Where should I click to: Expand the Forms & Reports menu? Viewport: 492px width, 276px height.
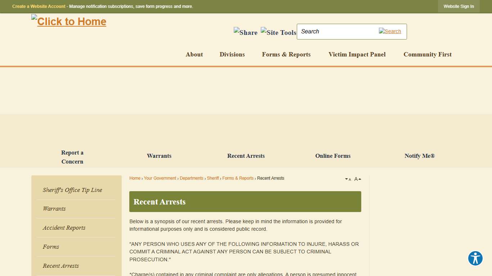point(286,55)
